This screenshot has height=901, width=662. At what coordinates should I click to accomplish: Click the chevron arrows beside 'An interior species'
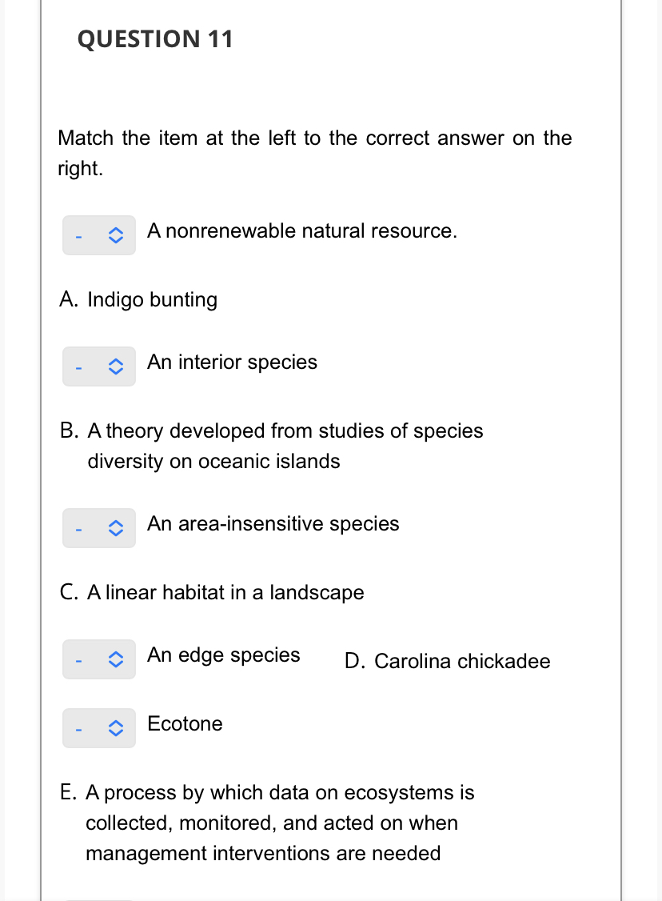(x=116, y=367)
